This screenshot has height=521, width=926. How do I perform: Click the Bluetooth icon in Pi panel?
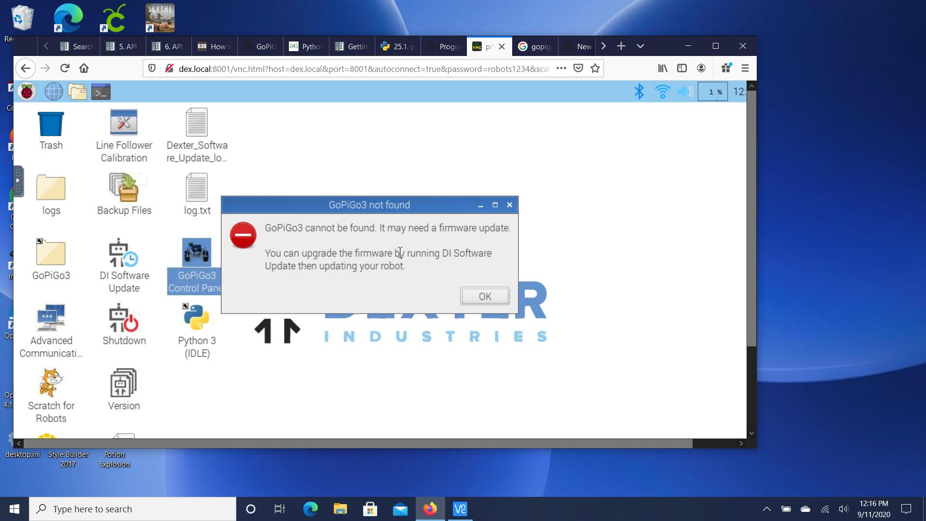[639, 92]
